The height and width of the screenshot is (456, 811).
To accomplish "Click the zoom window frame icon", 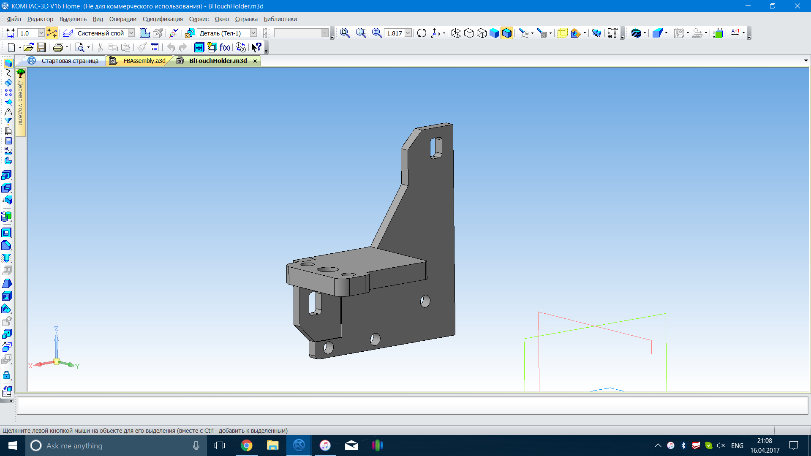I will (x=361, y=33).
